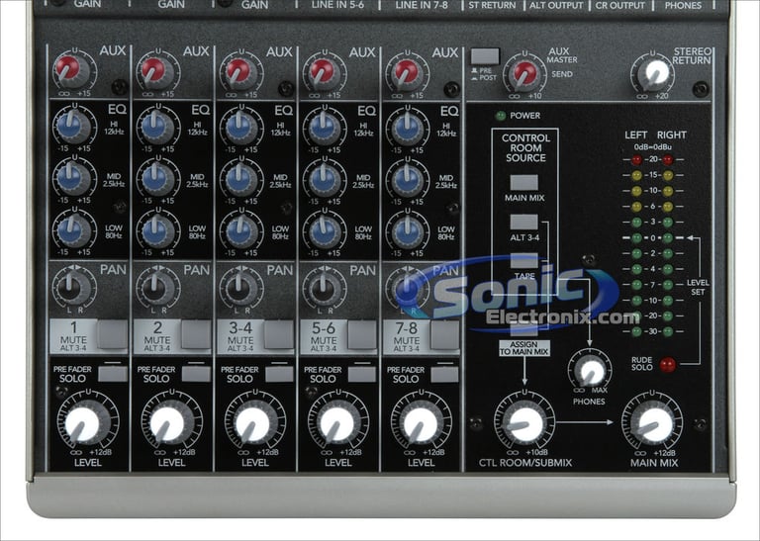Adjust channel 1 MID 2.5kHz EQ knob

[x=71, y=177]
